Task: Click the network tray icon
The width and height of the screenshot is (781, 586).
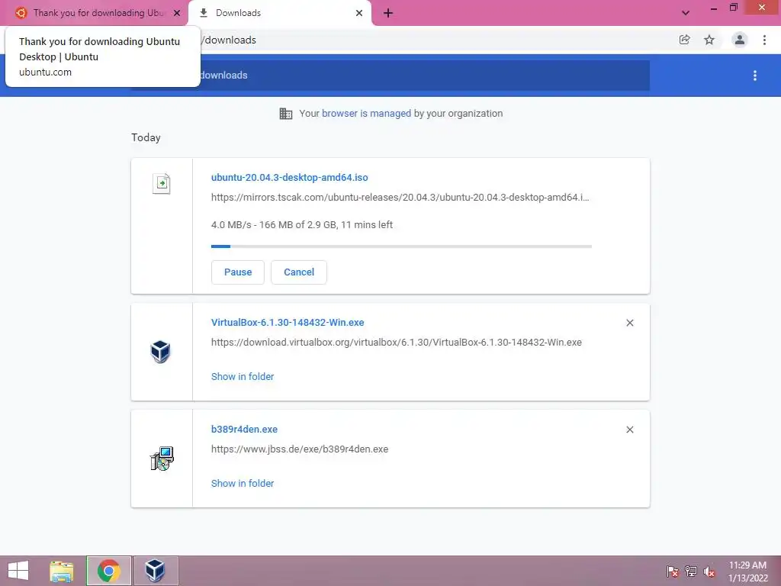Action: click(x=691, y=571)
